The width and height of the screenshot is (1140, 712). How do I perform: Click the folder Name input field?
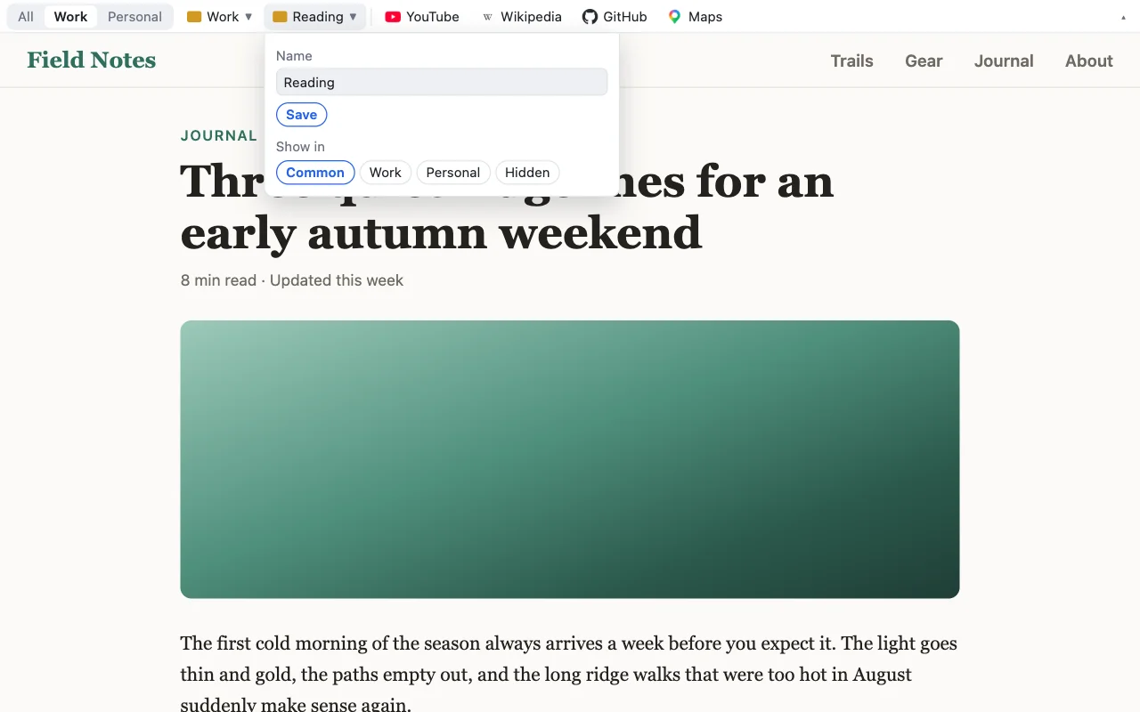pos(442,82)
